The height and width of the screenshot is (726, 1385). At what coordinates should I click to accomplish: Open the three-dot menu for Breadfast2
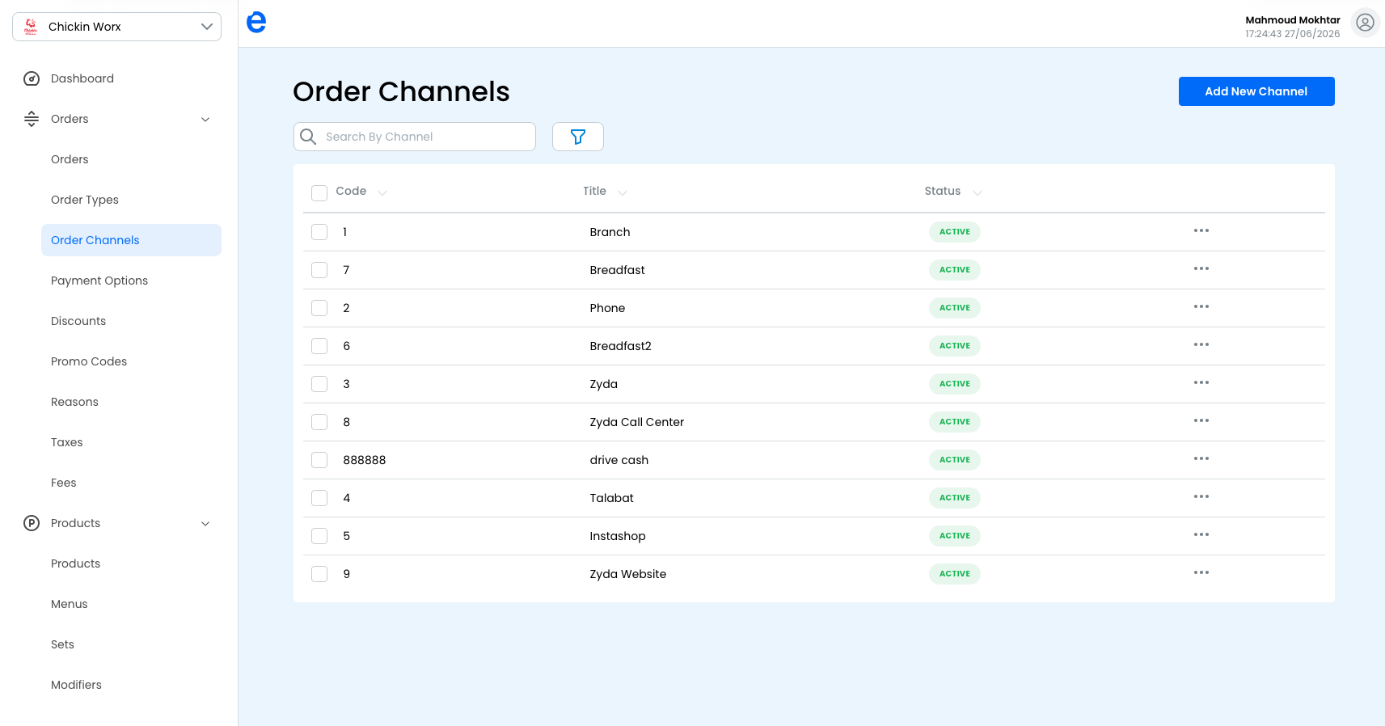point(1201,344)
